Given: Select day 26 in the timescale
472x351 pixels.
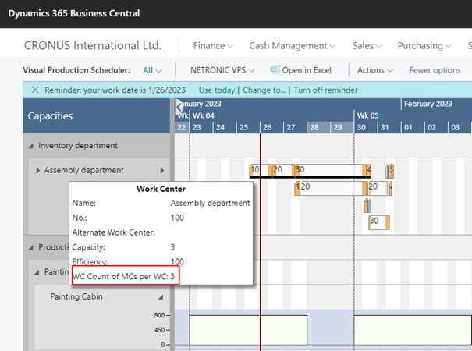Looking at the screenshot, I should (271, 127).
